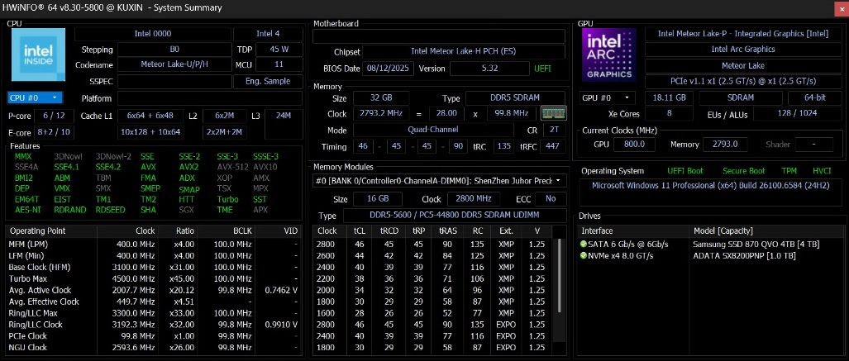Screen dimensions: 849x361
Task: Click the Avg. Effective Clock row
Action: pyautogui.click(x=153, y=302)
